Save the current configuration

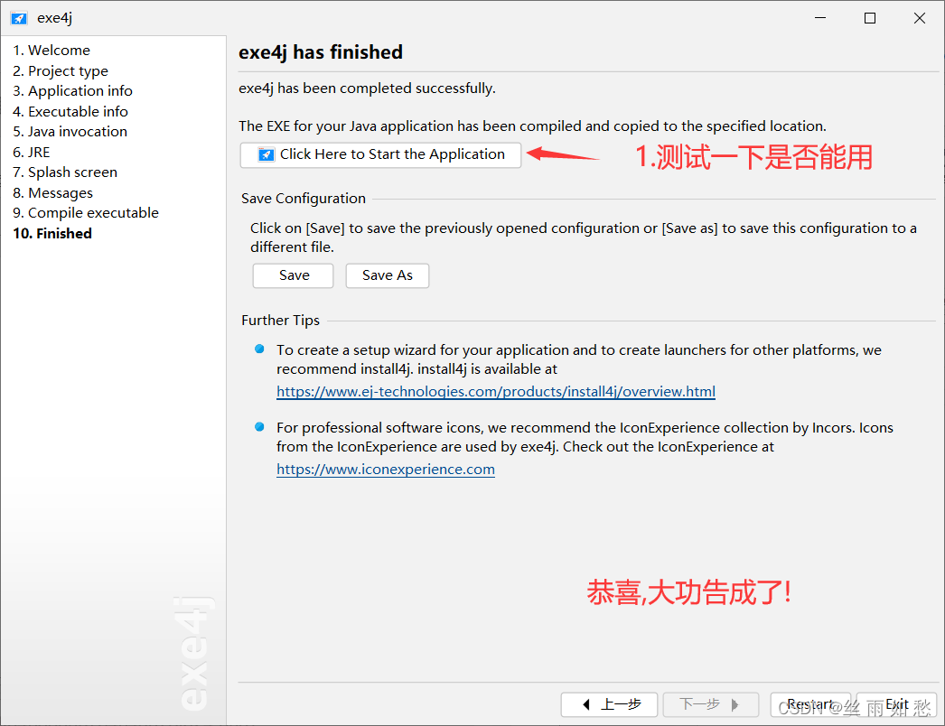[x=293, y=276]
